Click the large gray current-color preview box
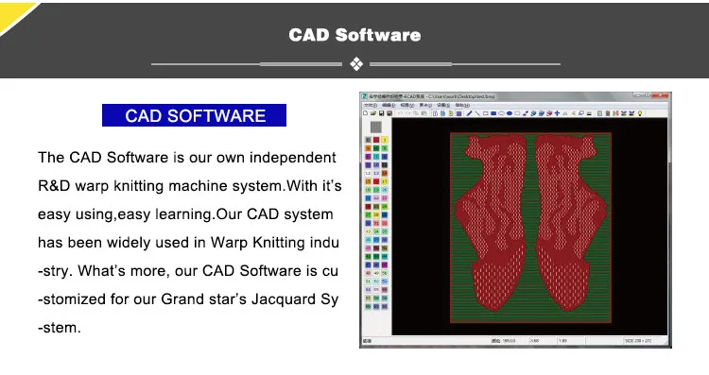The image size is (709, 375). (375, 127)
